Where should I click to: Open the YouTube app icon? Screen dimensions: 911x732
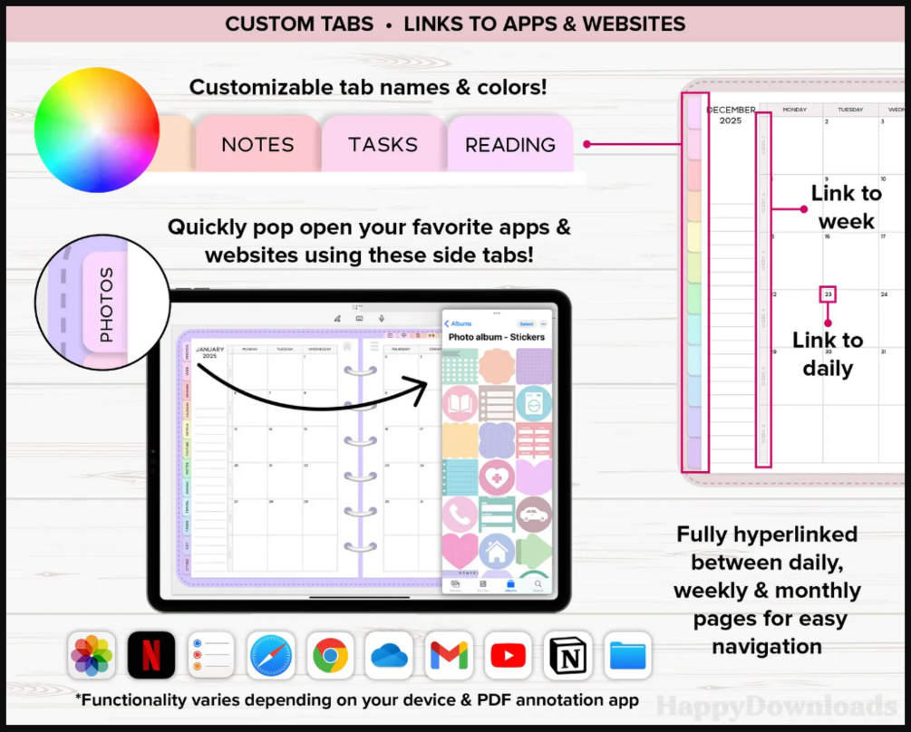pyautogui.click(x=508, y=655)
